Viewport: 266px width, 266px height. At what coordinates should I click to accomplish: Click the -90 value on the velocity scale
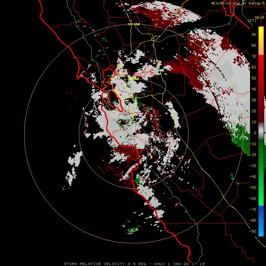pos(253,231)
